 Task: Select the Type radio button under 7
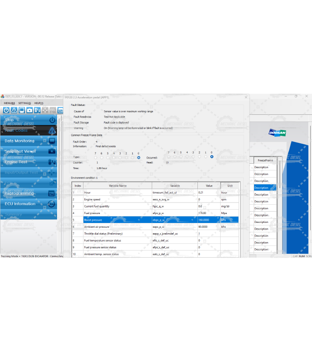pyautogui.click(x=95, y=157)
